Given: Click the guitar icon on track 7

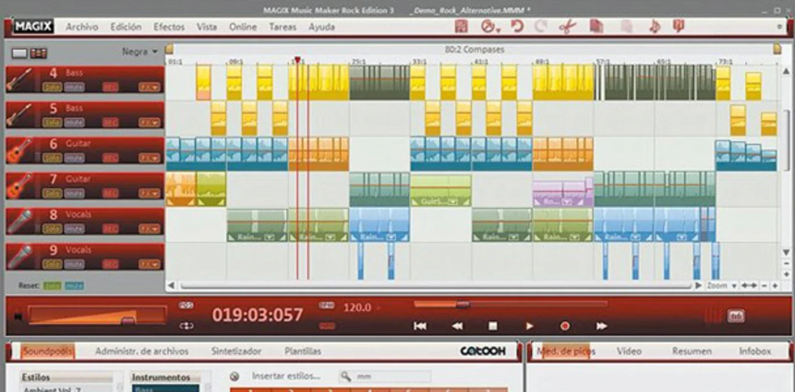Looking at the screenshot, I should (20, 186).
